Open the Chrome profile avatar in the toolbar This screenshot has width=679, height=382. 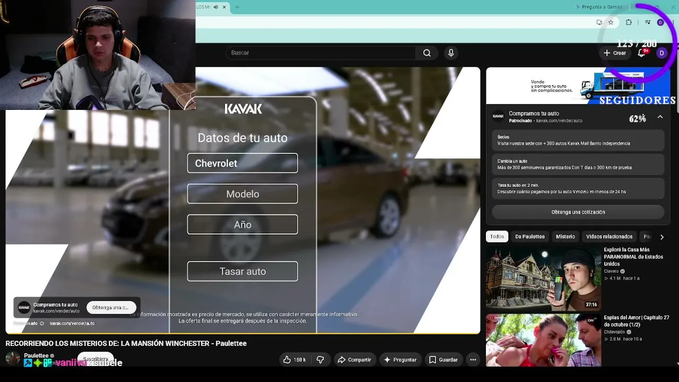coord(660,22)
